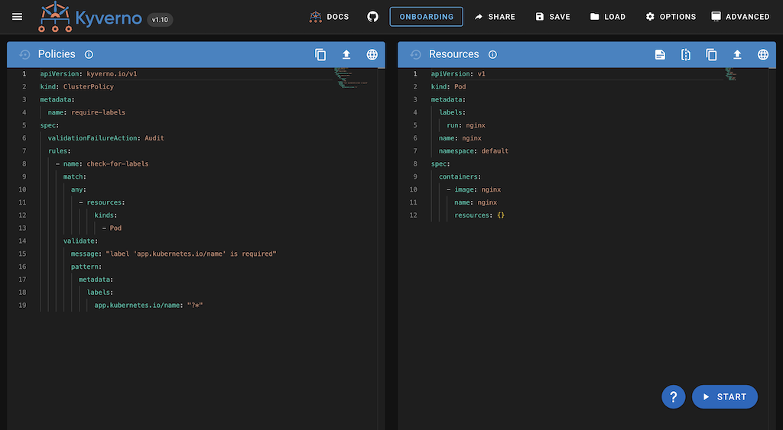
Task: Restore Policies editor history icon
Action: (x=24, y=54)
